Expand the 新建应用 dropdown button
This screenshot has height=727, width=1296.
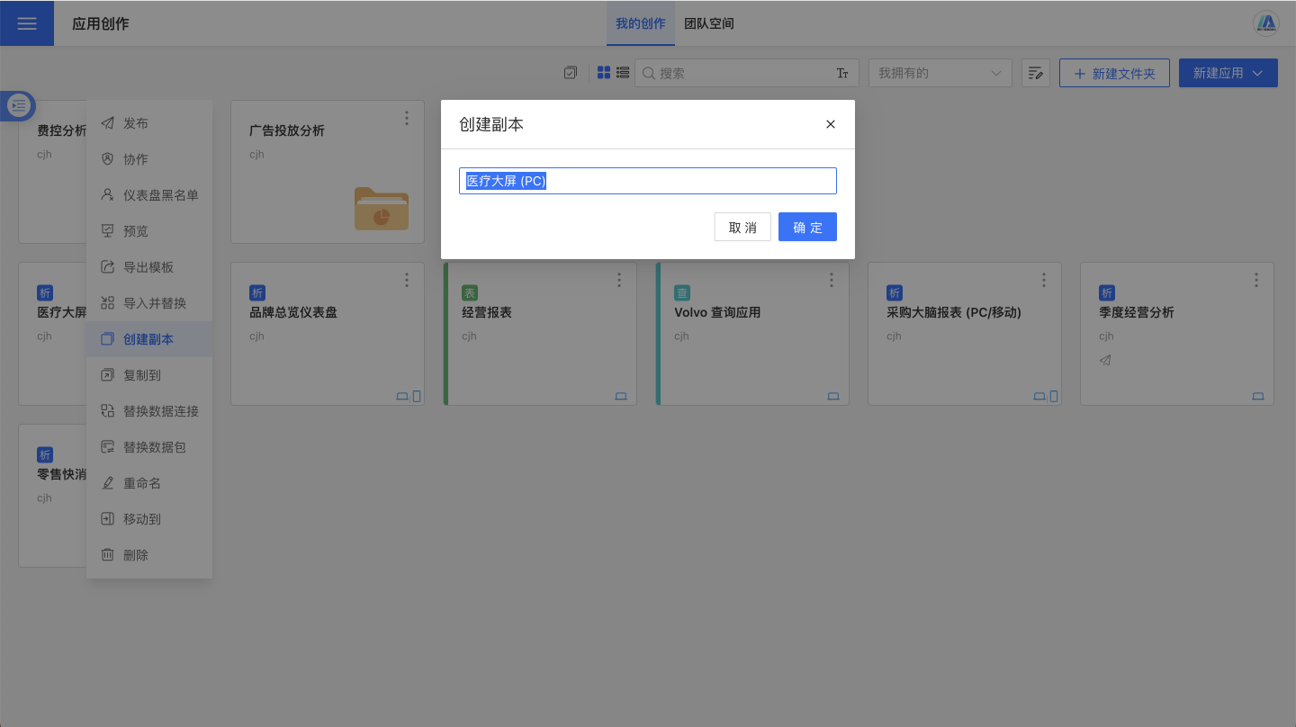click(1228, 73)
